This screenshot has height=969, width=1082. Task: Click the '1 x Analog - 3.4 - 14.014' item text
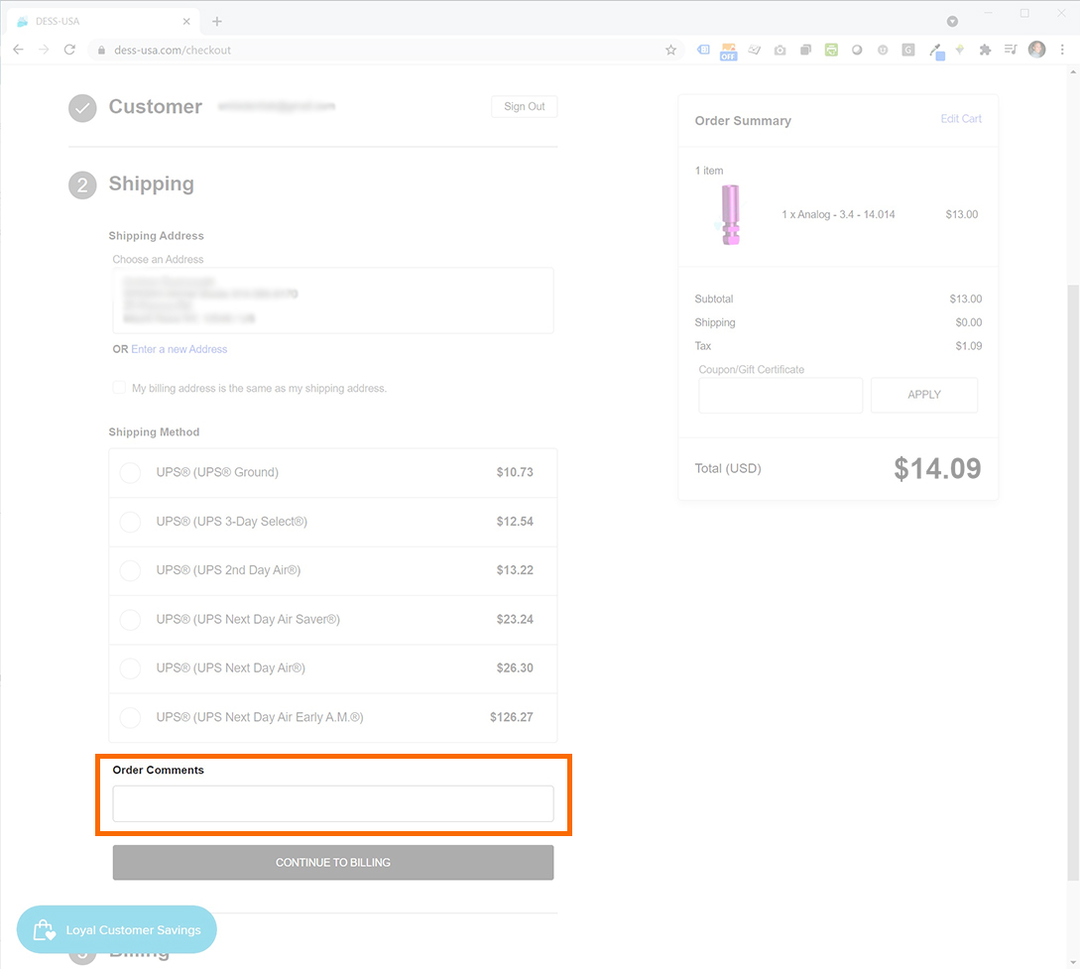[x=838, y=214]
